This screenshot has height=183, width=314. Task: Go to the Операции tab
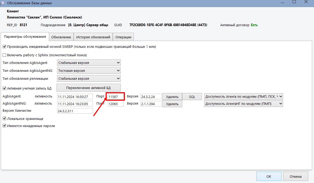(x=123, y=37)
